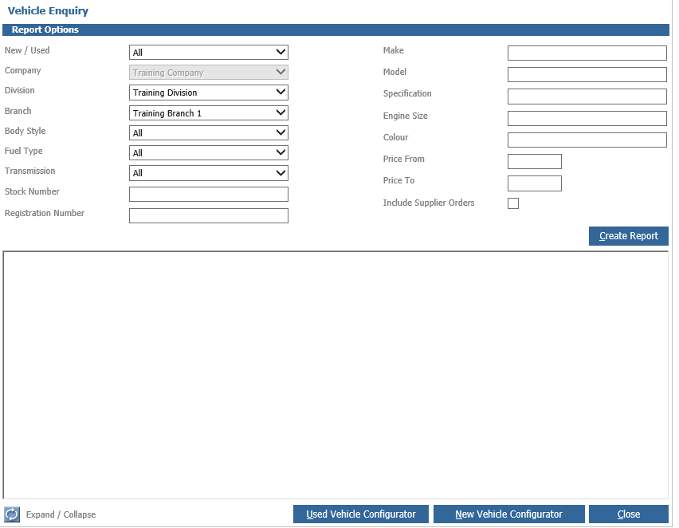Click the Expand / Collapse refresh icon
Viewport: 679px width, 528px height.
point(12,514)
